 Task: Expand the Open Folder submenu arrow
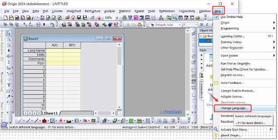(x=274, y=56)
